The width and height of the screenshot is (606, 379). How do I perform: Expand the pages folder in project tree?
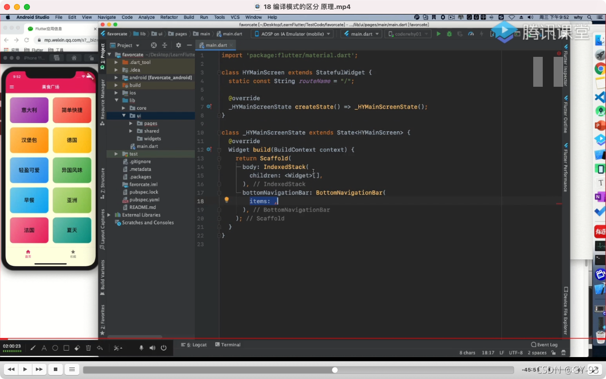coord(131,123)
